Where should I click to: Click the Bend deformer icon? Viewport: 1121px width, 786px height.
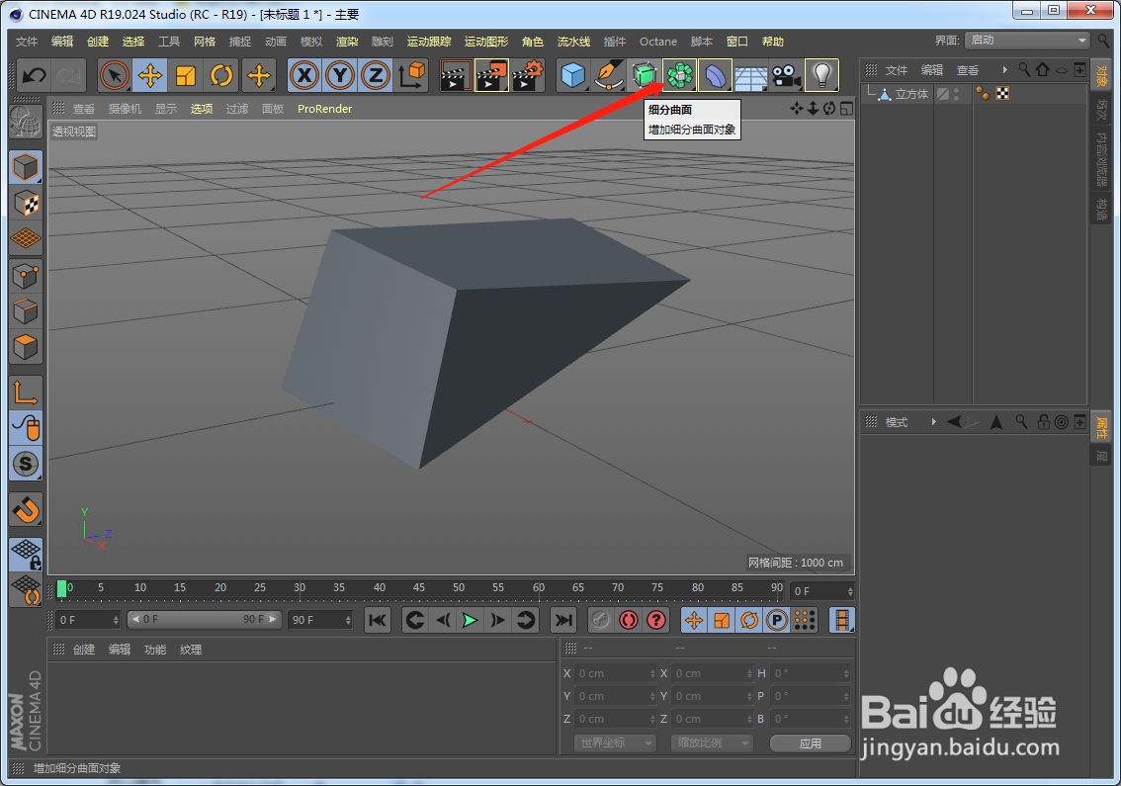pos(715,75)
